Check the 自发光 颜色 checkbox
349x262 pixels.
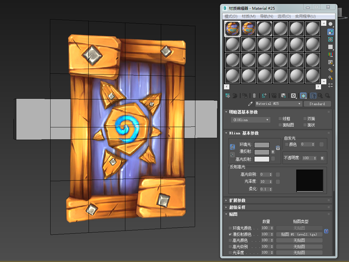[x=287, y=144]
